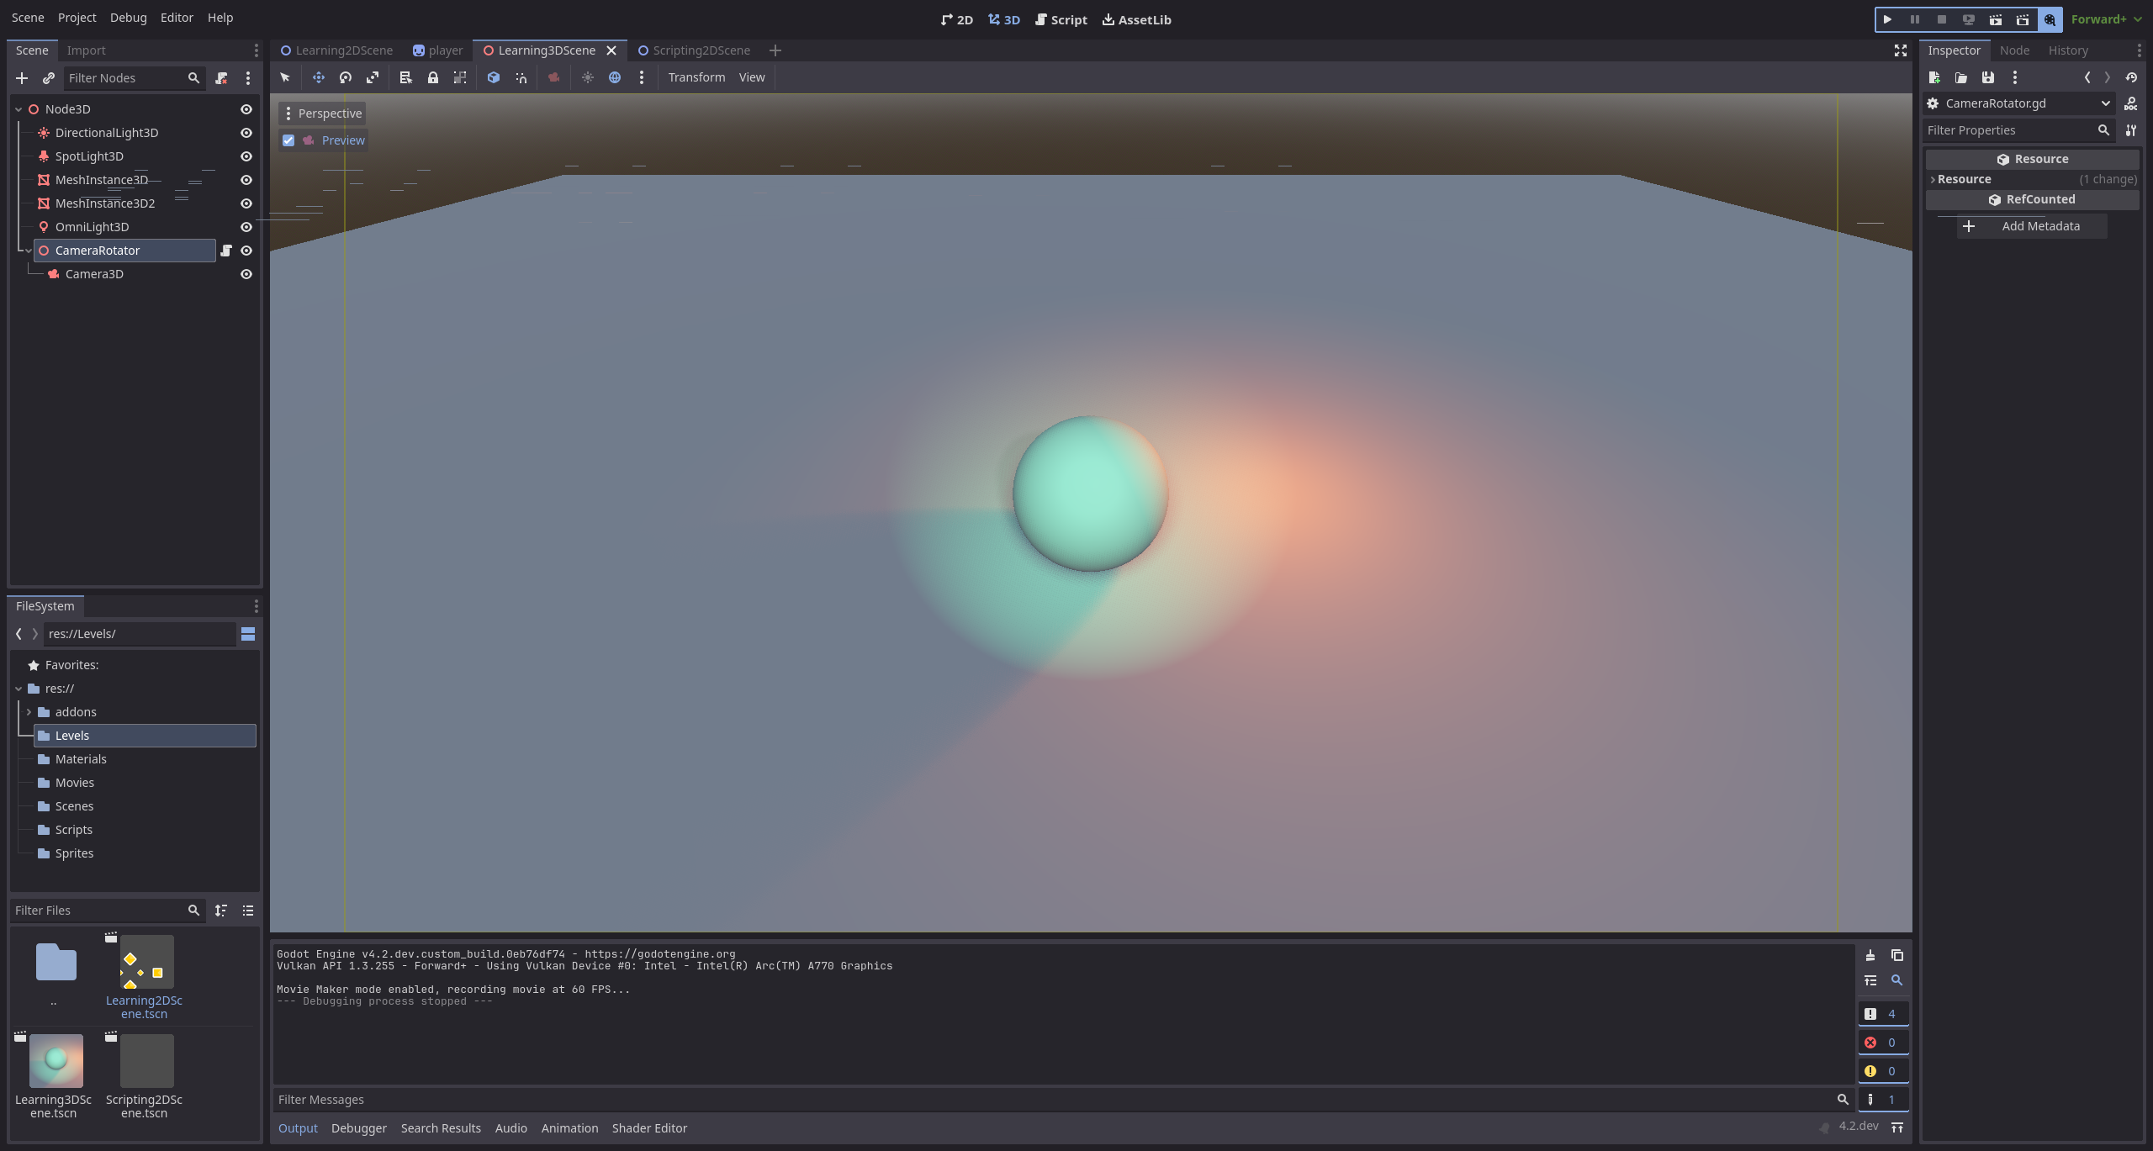Image resolution: width=2153 pixels, height=1151 pixels.
Task: Select the Scale tool in the viewport toolbar
Action: 372,77
